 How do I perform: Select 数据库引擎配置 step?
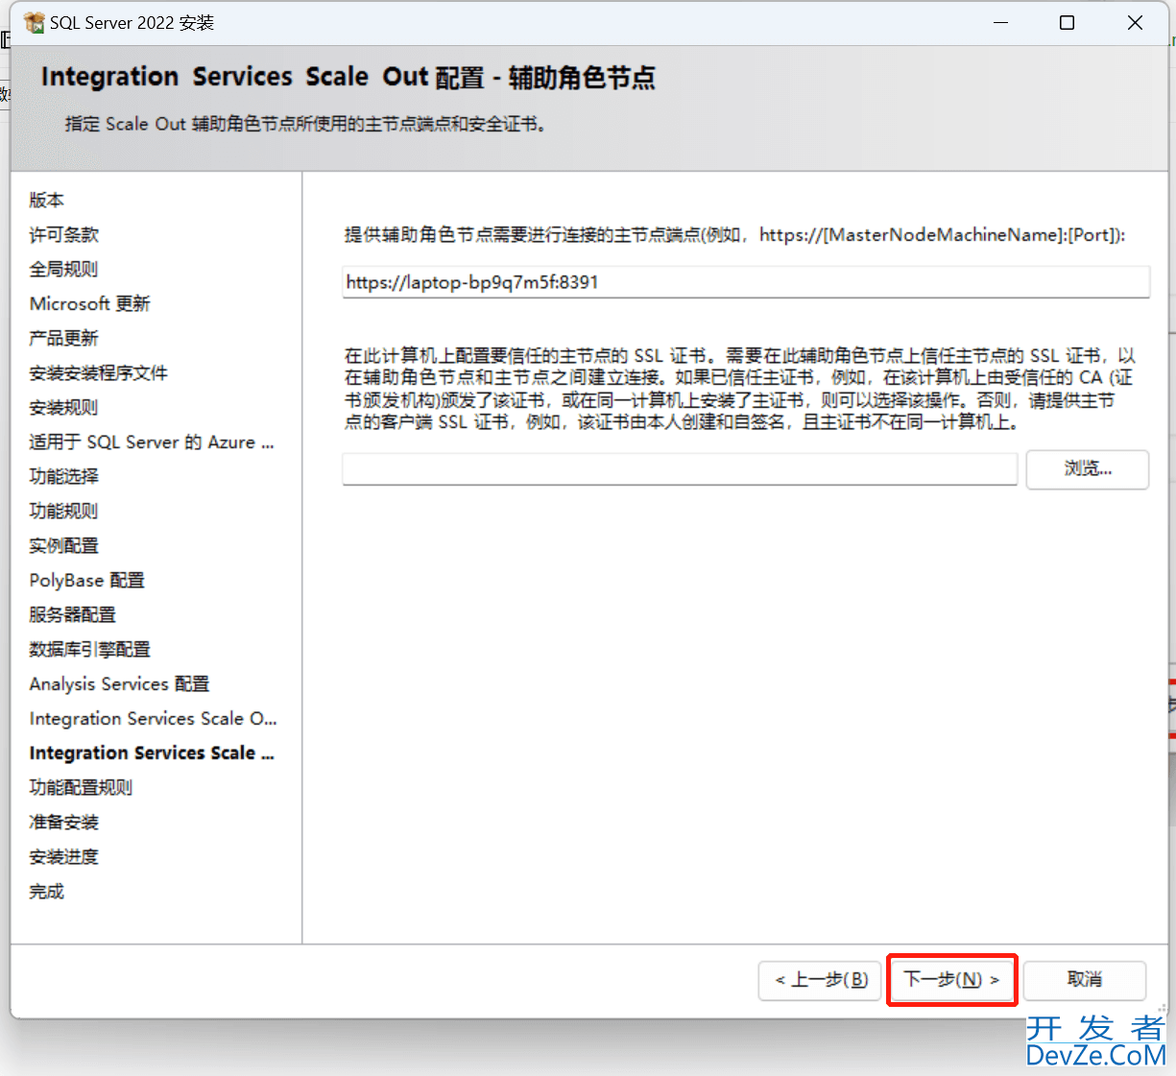89,649
